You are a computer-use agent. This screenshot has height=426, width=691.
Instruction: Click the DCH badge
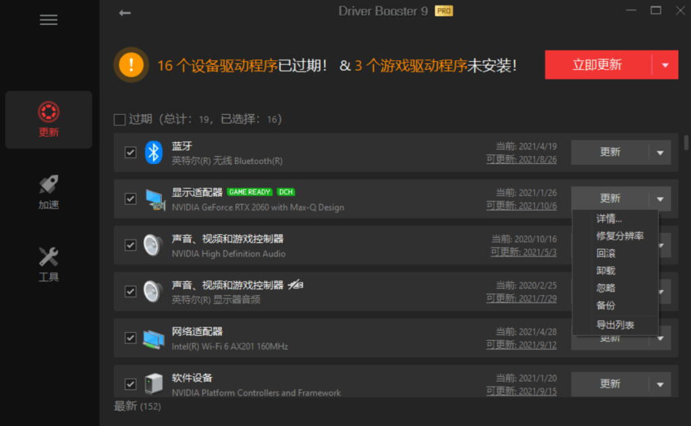[x=286, y=192]
